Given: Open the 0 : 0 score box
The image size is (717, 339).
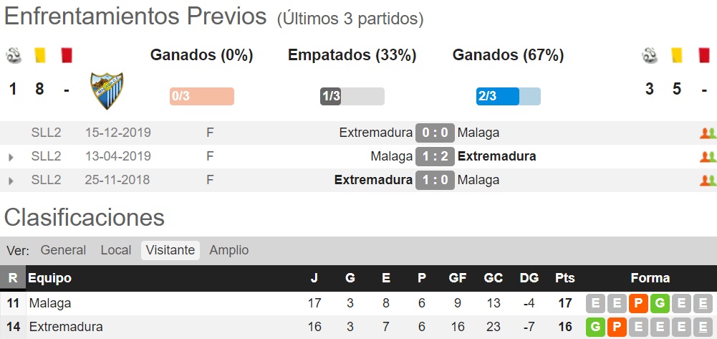Looking at the screenshot, I should 435,133.
